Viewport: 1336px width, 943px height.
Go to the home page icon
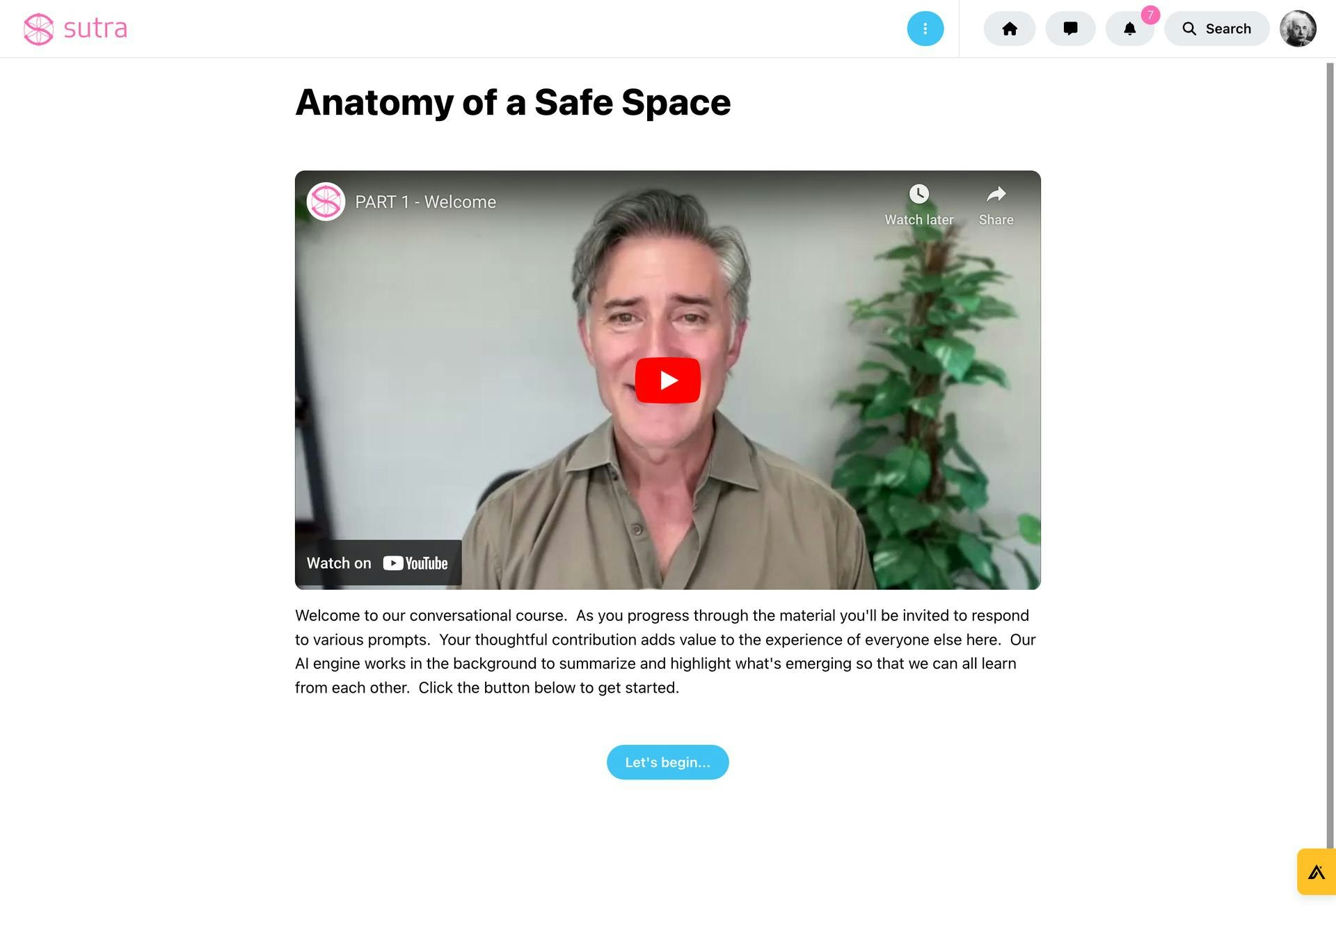click(x=1010, y=29)
